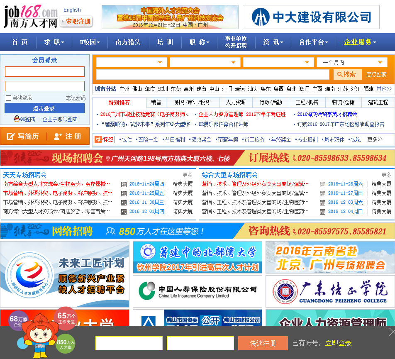Click the 立即登录 link
The width and height of the screenshot is (395, 359).
click(338, 343)
